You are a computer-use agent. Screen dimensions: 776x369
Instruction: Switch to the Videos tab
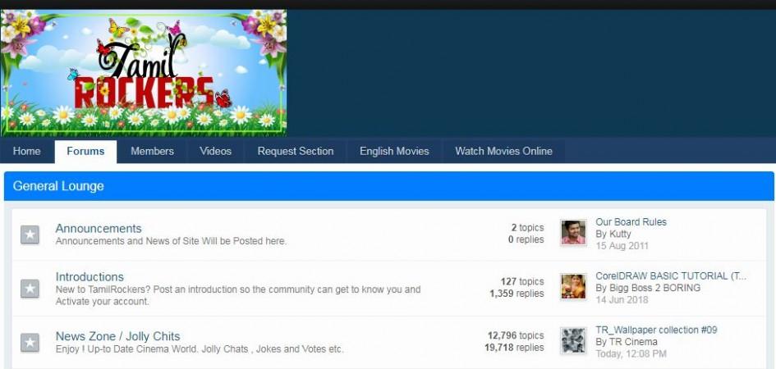tap(215, 151)
